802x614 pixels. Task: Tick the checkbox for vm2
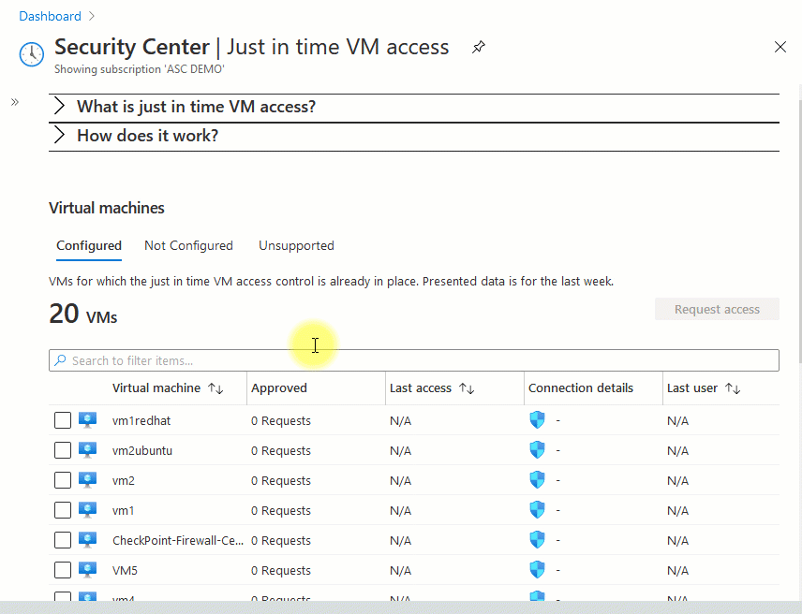[x=63, y=480]
